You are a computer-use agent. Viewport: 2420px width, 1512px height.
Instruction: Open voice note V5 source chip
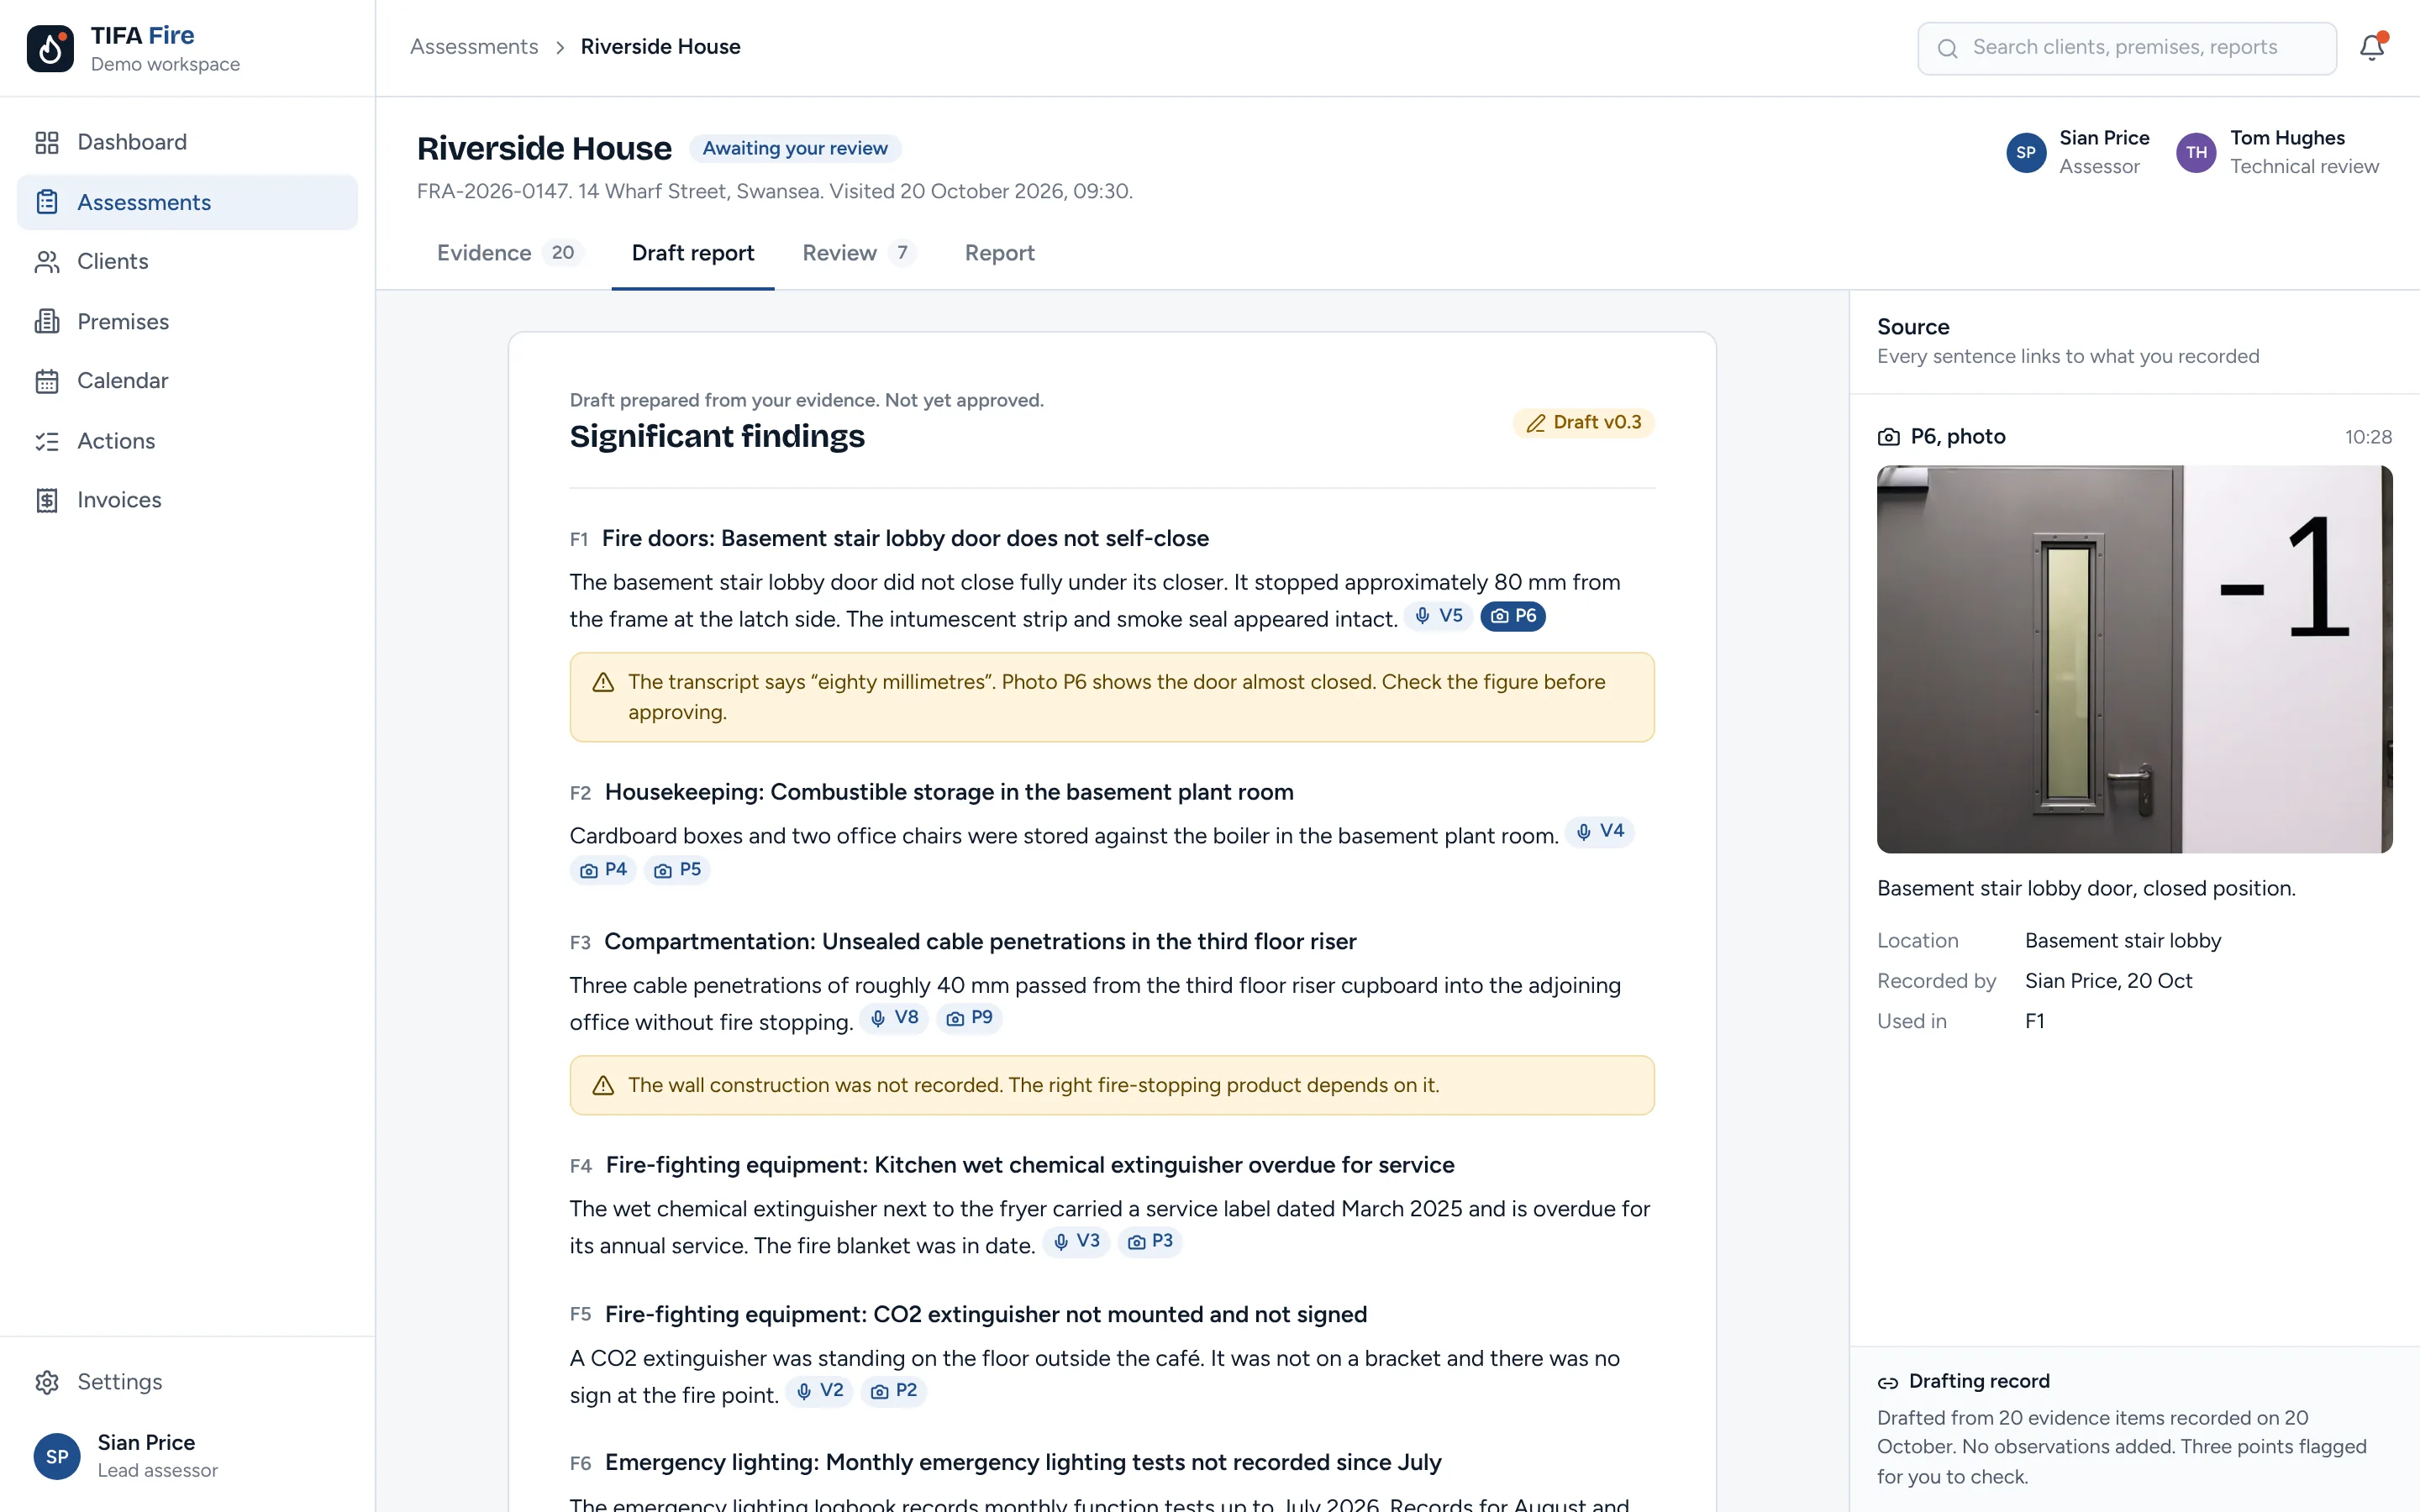tap(1438, 616)
